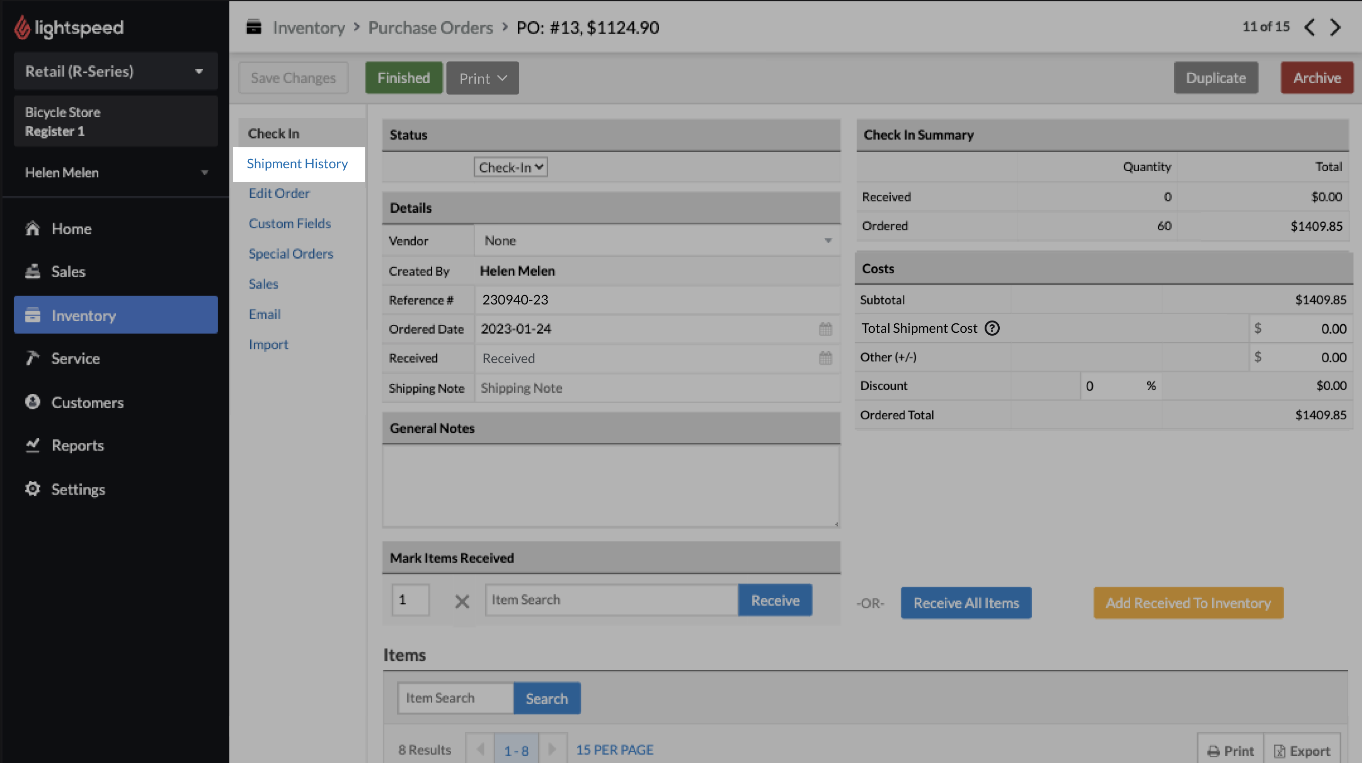Screen dimensions: 1362x763
Task: Click the Customers navigation icon
Action: (x=34, y=402)
